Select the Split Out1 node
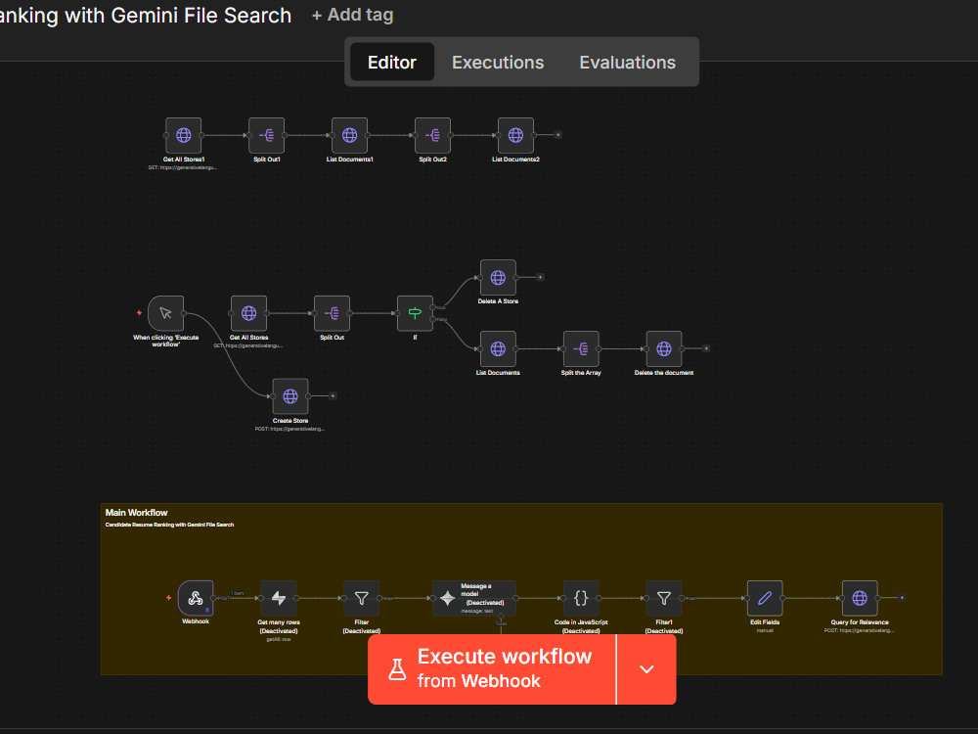Screen dimensions: 978x734 (x=266, y=135)
